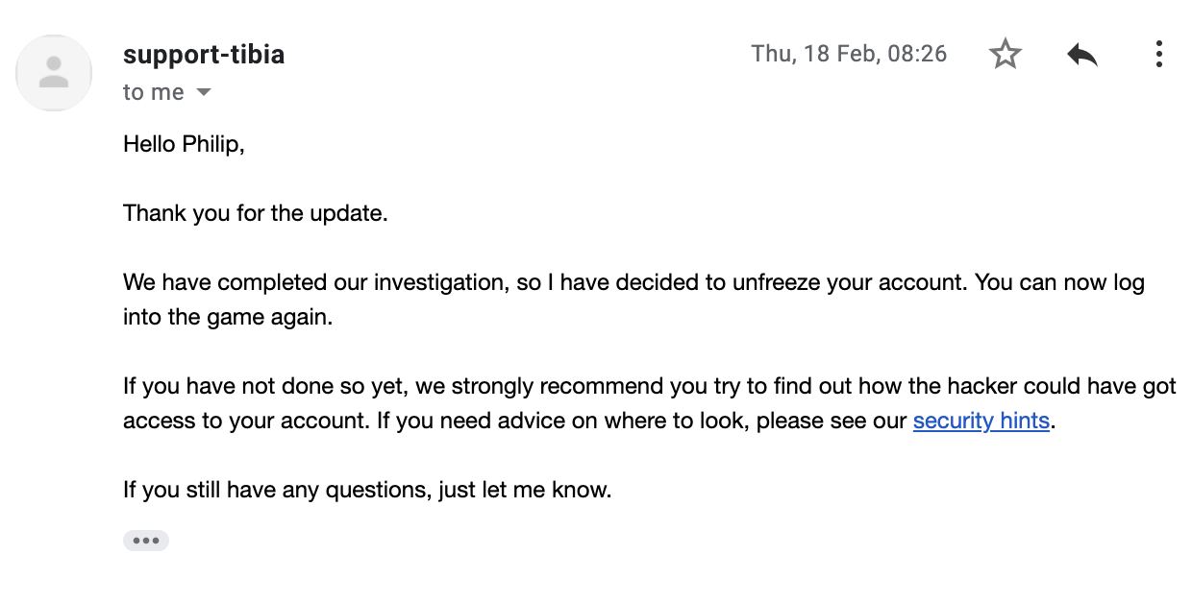Click the "Thank you for the update." line
The height and width of the screenshot is (603, 1192).
click(x=255, y=213)
